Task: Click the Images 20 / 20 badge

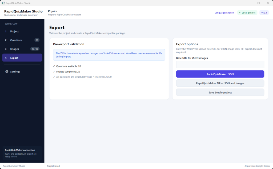Action: point(35,49)
